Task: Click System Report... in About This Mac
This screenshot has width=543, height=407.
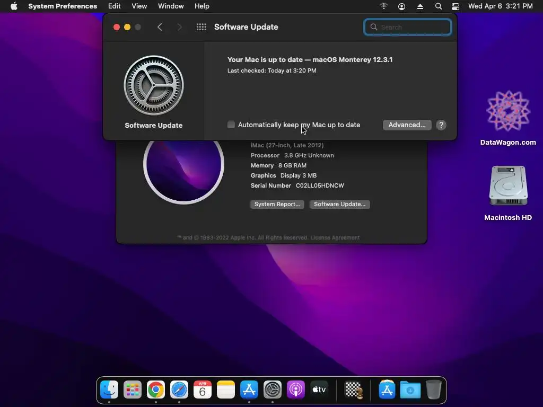Action: coord(277,204)
